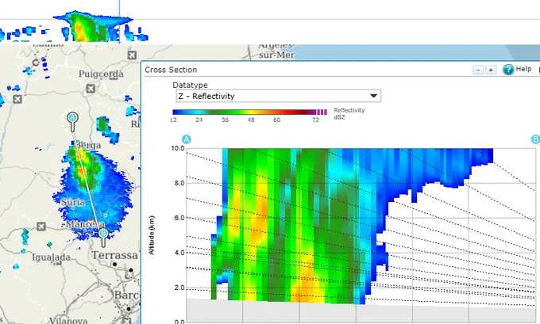The height and width of the screenshot is (324, 540).
Task: Click the B endpoint label above the chart
Action: (x=535, y=139)
